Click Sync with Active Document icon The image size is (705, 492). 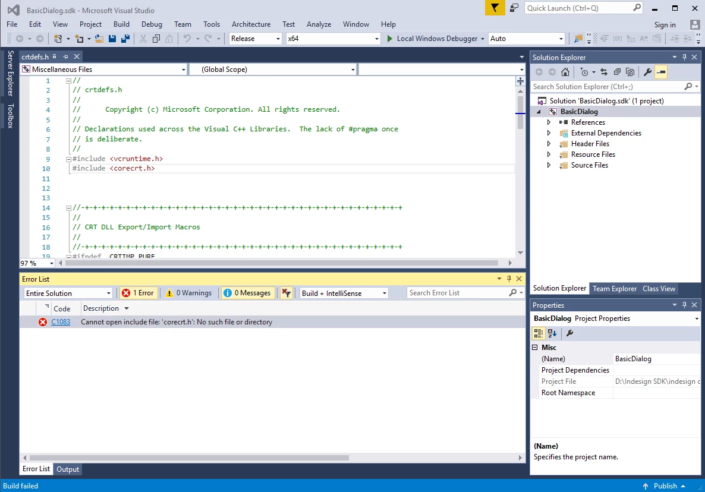click(604, 72)
